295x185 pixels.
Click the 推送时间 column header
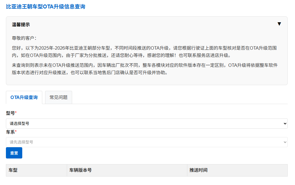(199, 170)
